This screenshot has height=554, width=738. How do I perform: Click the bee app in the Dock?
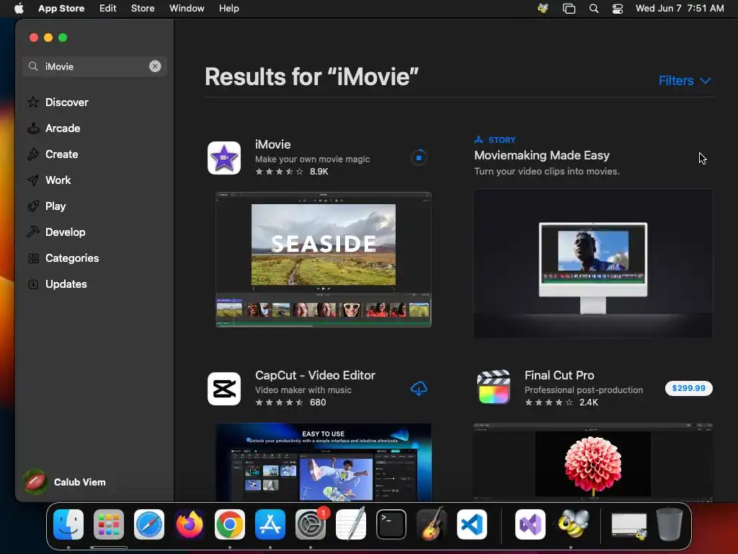point(573,524)
